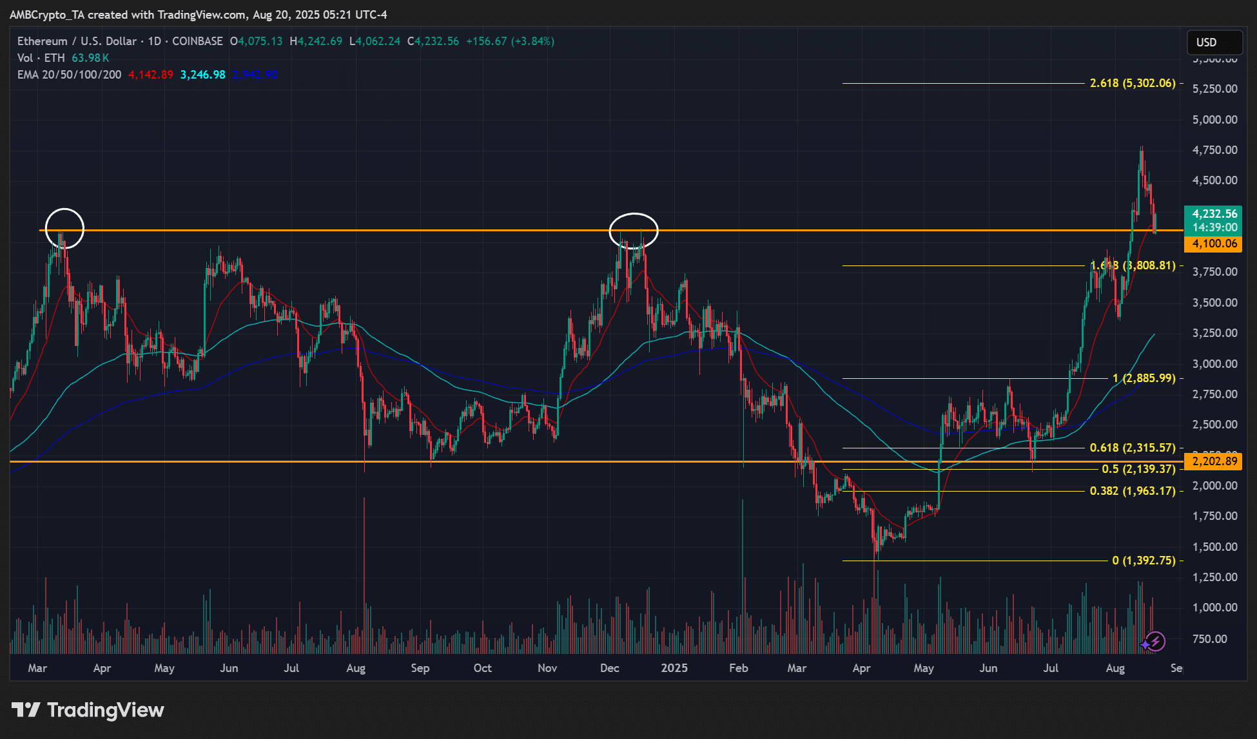Click the white circle on the March peak

[x=64, y=228]
